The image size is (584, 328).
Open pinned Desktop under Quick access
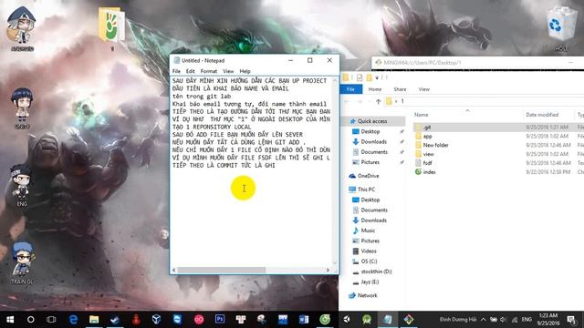pyautogui.click(x=370, y=131)
